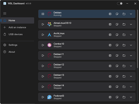
Task: Open folder icon in AlmaLinuxOS10 row
Action: pyautogui.click(x=124, y=24)
